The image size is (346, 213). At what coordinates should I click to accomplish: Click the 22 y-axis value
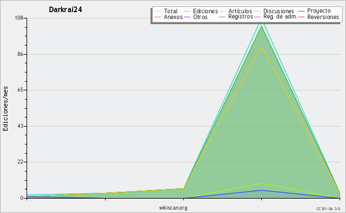click(20, 162)
